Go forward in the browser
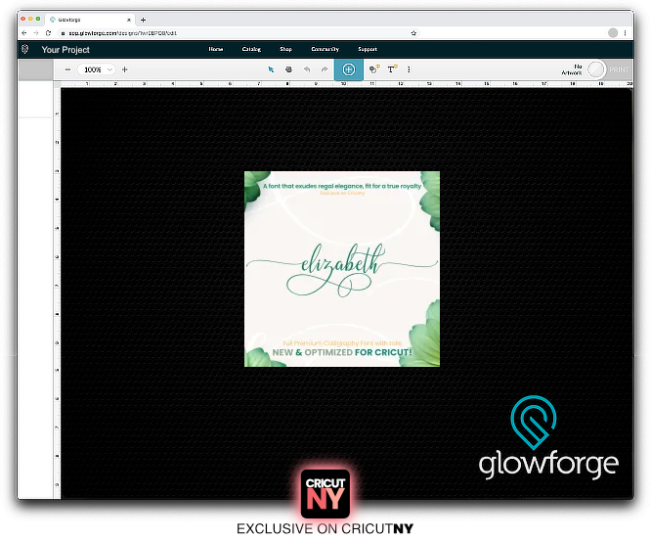This screenshot has width=651, height=540. [x=36, y=33]
